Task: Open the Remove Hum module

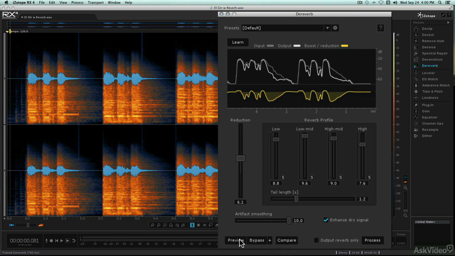Action: (433, 41)
